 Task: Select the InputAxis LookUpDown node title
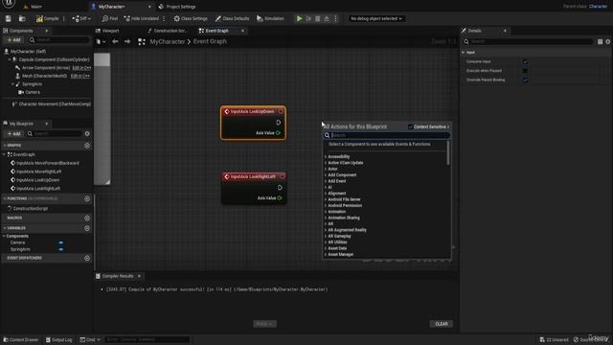pos(252,112)
